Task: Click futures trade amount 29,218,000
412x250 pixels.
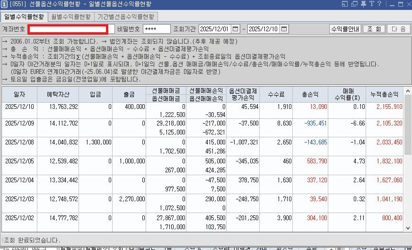Action: coord(172,123)
